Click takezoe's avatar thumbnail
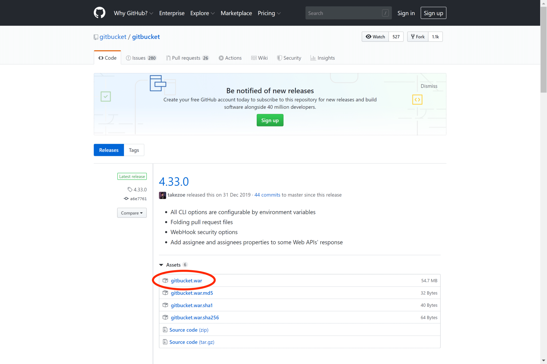Viewport: 547px width, 364px height. click(x=162, y=195)
